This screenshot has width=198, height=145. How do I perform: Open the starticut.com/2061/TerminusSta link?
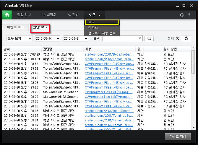109,59
